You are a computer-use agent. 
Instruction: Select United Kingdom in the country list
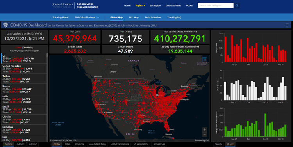coord(24,69)
